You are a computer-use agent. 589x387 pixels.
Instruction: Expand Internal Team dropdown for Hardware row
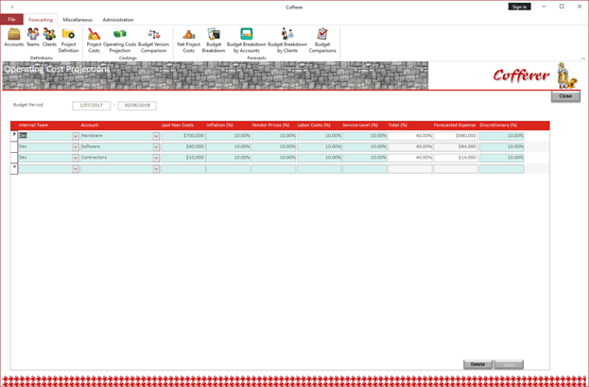tap(76, 136)
